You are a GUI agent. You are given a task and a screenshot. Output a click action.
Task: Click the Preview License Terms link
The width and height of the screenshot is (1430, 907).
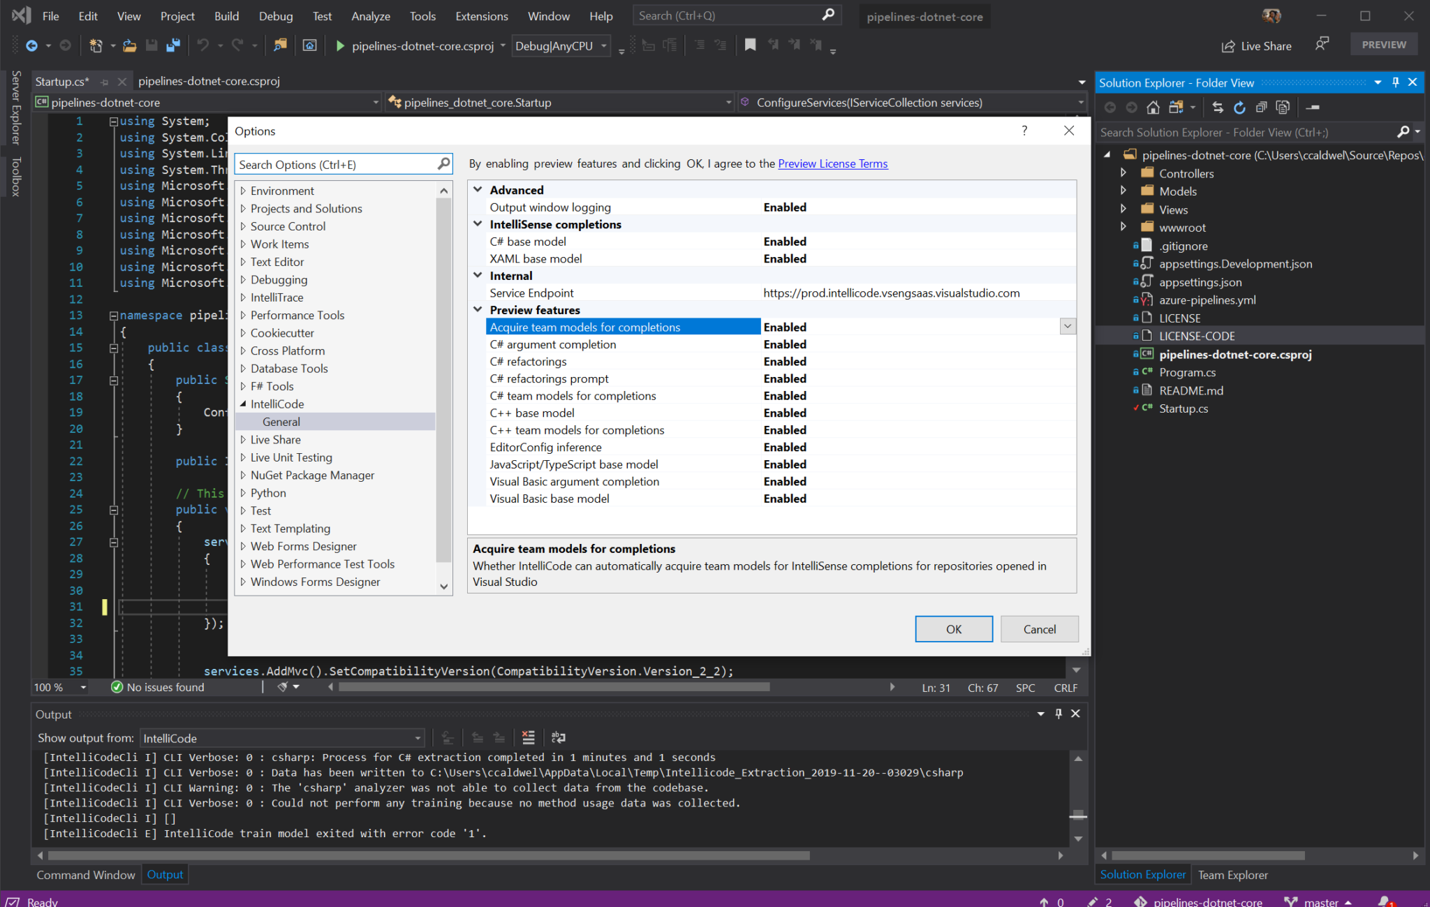(x=832, y=163)
